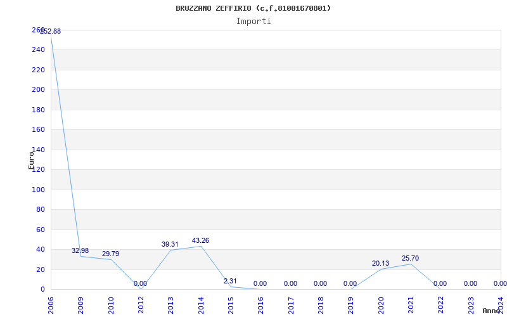507x317 pixels.
Task: Click the 0.00 label above 2019
Action: pyautogui.click(x=350, y=283)
